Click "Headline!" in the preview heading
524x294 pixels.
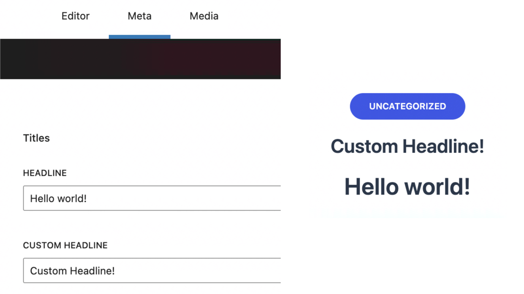pos(443,147)
